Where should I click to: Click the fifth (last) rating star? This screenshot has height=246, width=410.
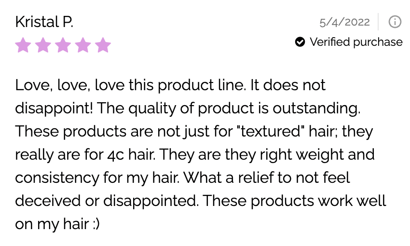(x=103, y=46)
